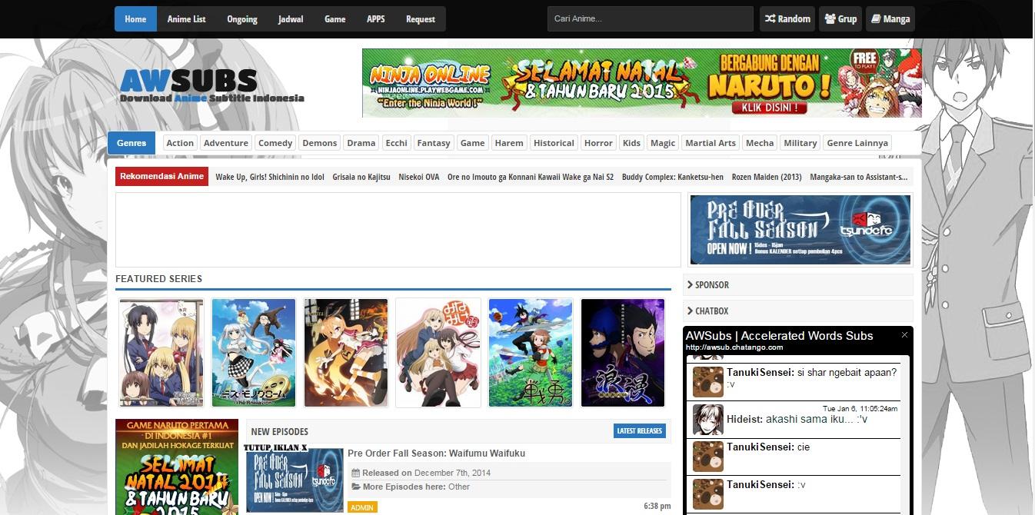Image resolution: width=1035 pixels, height=515 pixels.
Task: Click the Rekomendasi Anime label
Action: coord(162,176)
